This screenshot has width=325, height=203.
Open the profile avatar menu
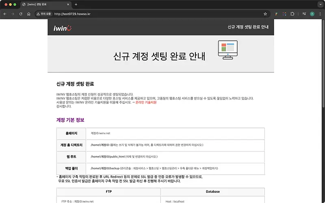pyautogui.click(x=312, y=14)
